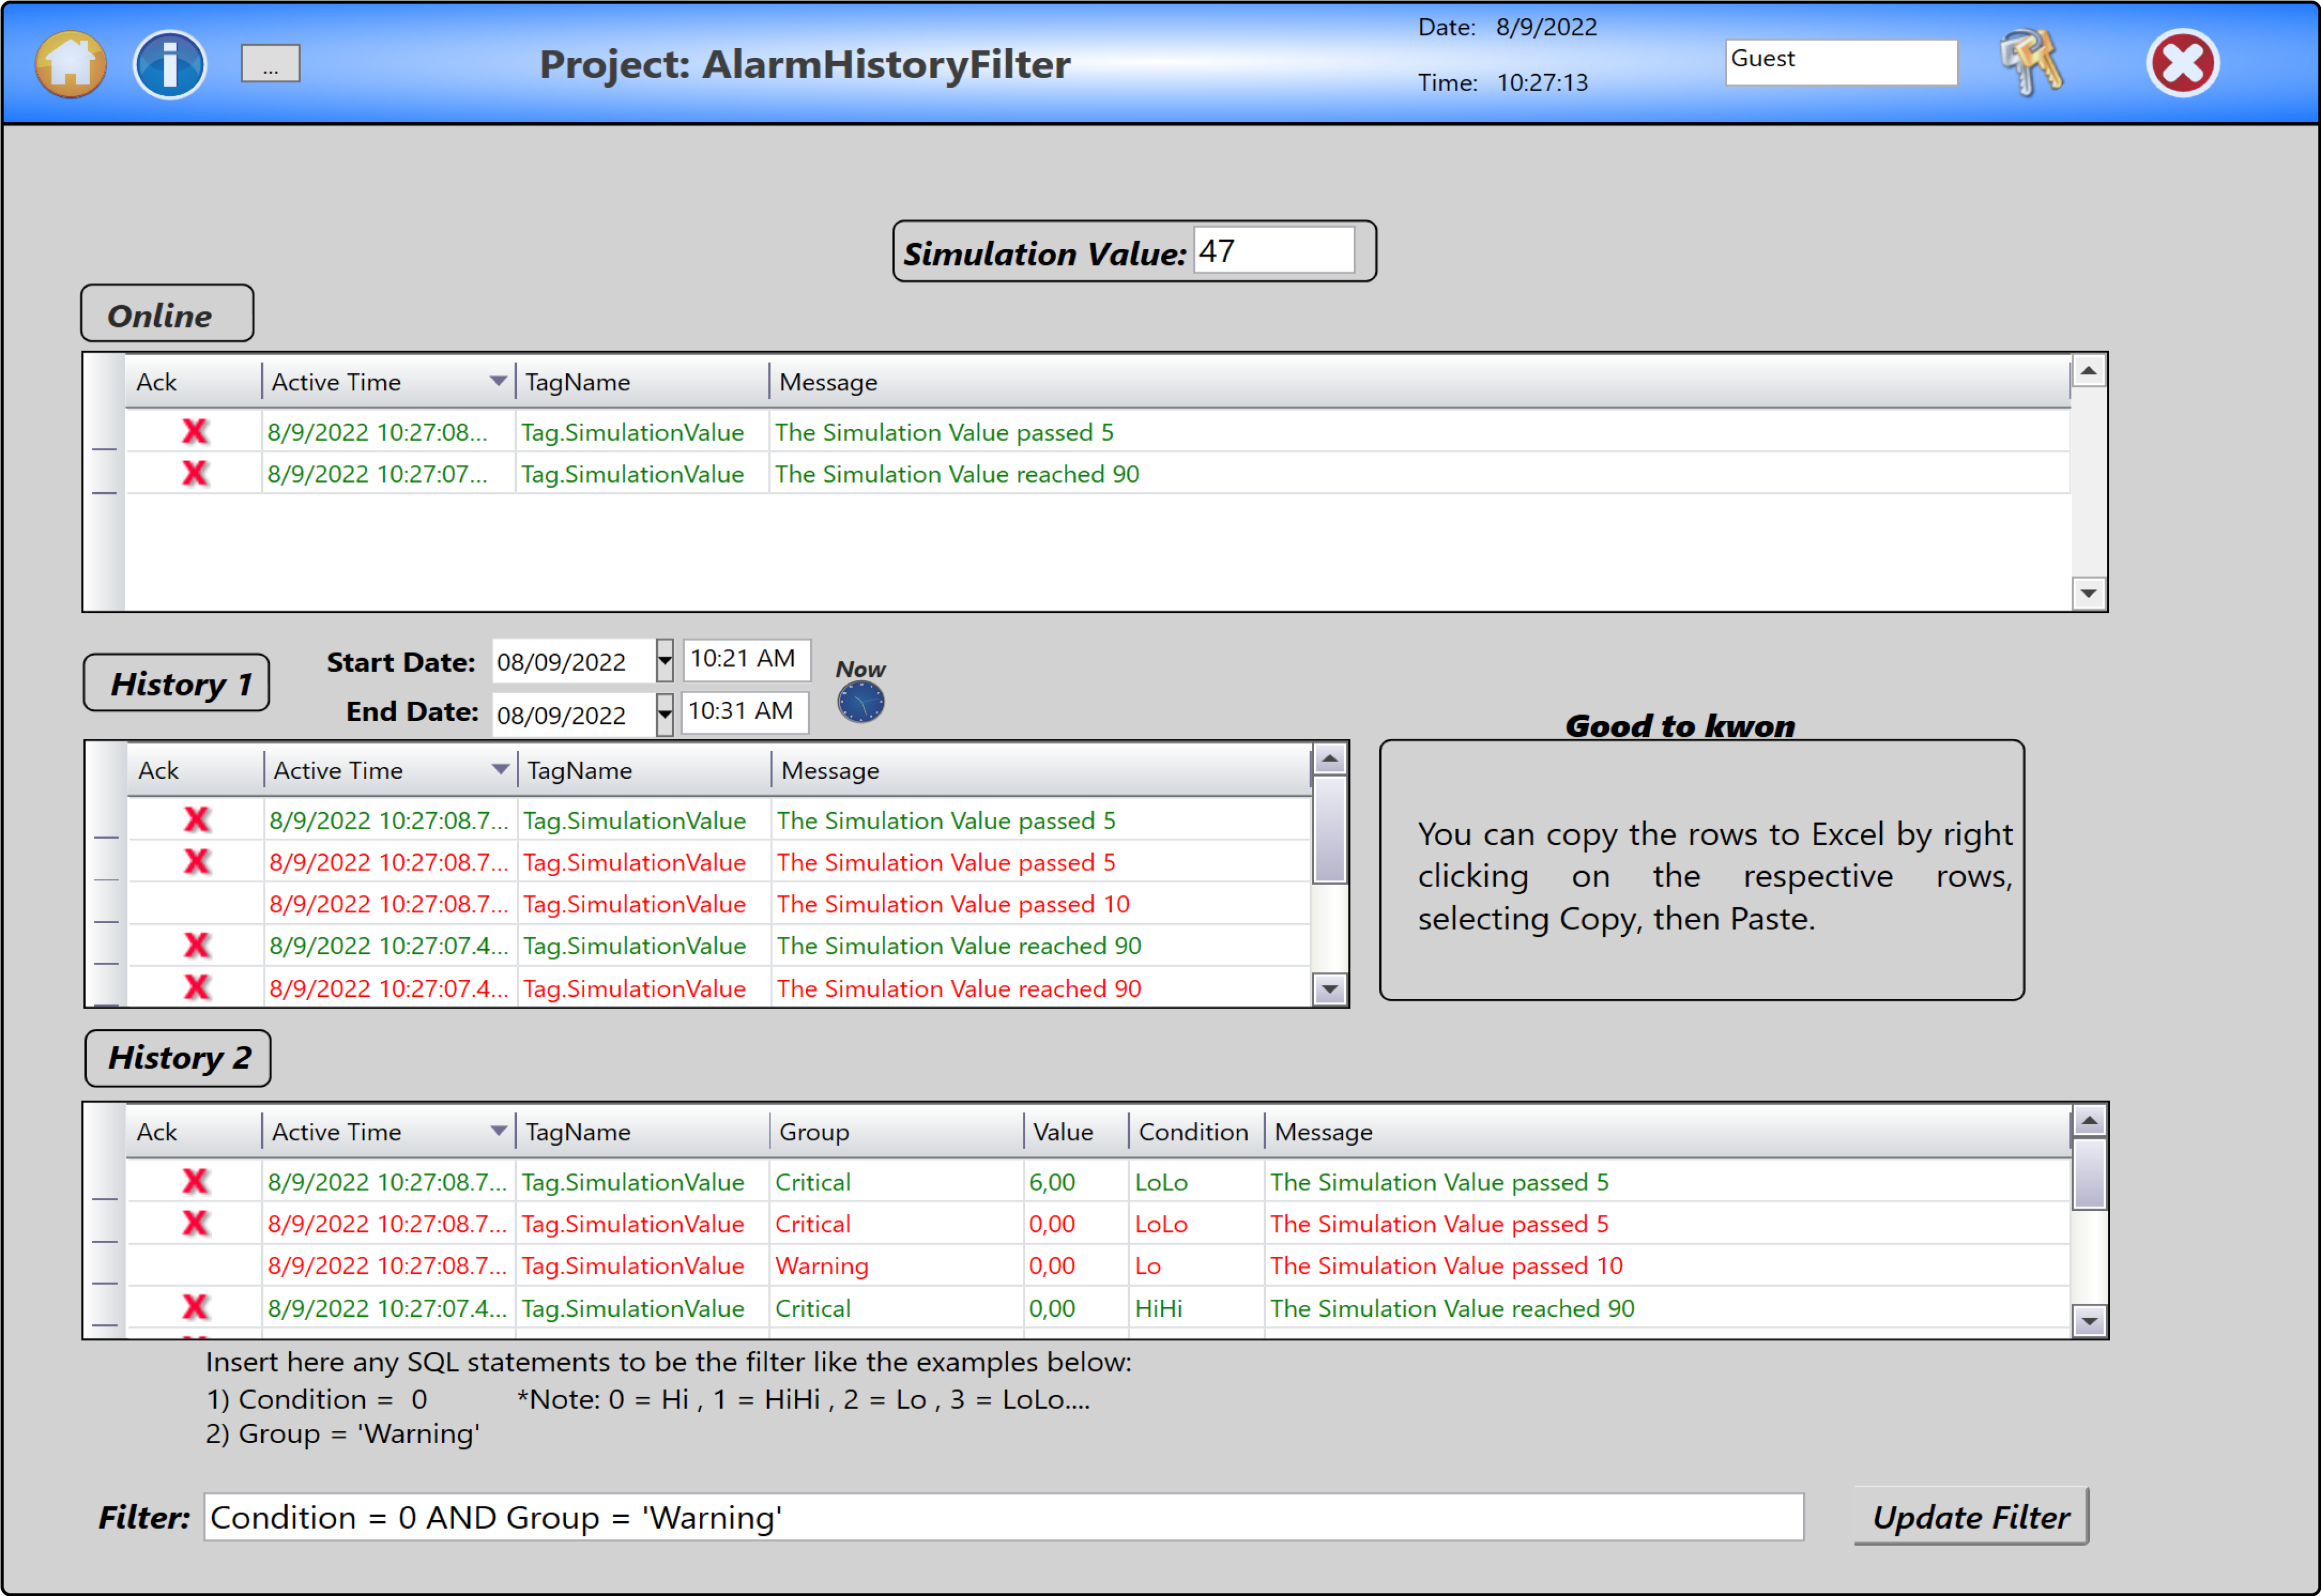The width and height of the screenshot is (2321, 1596).
Task: Click the Start Date 08/09/2022 field
Action: [x=574, y=661]
